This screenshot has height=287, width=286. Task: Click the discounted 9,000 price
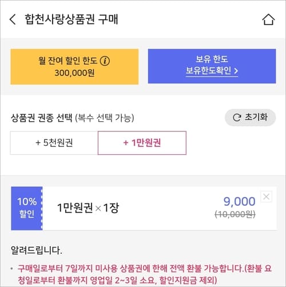pos(239,201)
